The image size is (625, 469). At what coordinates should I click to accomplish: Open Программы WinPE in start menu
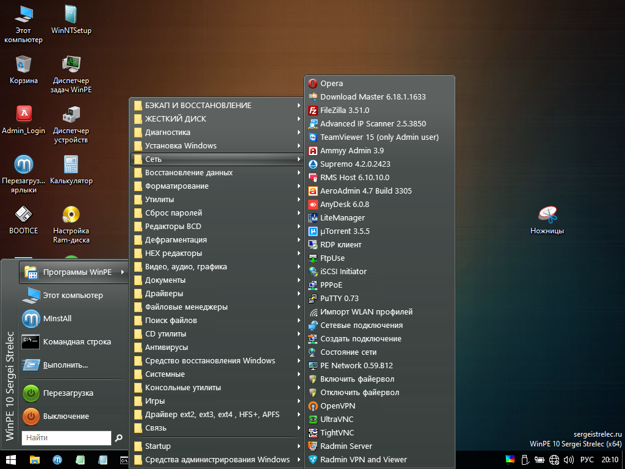pos(74,272)
